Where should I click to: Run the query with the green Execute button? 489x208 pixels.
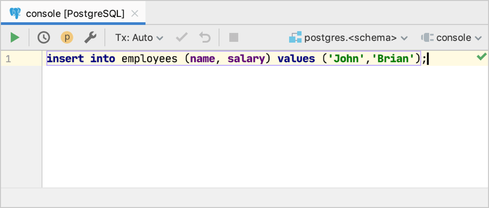15,38
